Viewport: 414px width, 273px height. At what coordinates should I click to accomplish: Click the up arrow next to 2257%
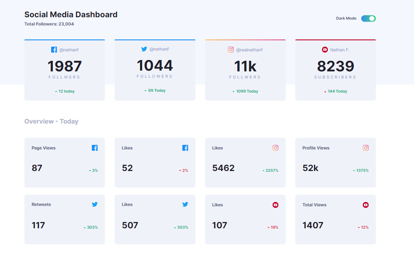263,170
